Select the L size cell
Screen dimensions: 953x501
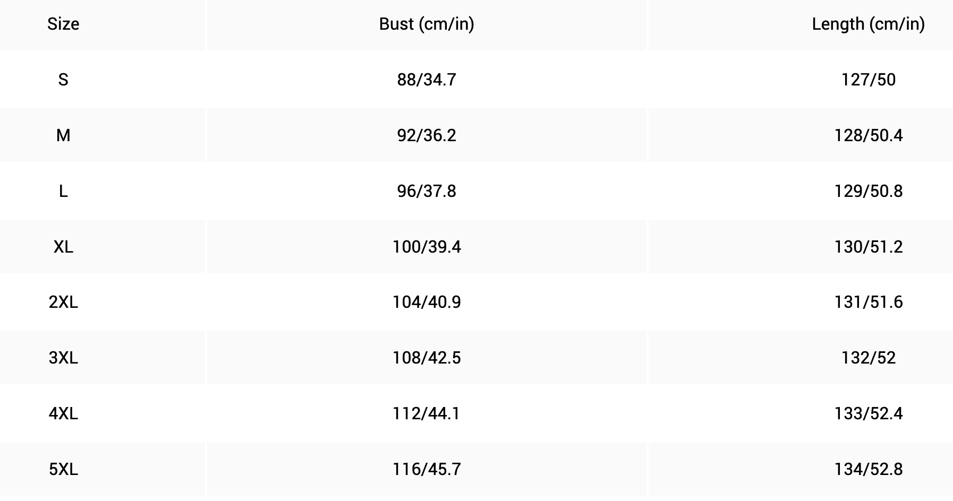(63, 191)
